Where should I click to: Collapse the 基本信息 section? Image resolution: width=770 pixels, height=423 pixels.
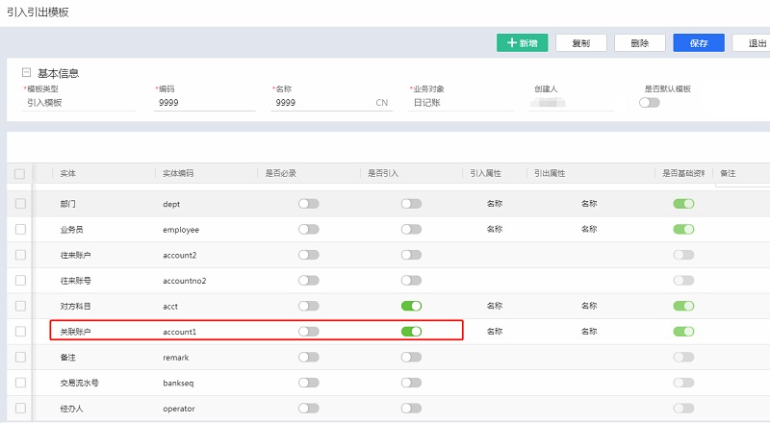point(26,73)
